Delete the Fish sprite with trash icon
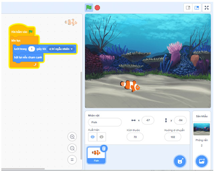Viewport: 214px width, 171px height. (104, 148)
